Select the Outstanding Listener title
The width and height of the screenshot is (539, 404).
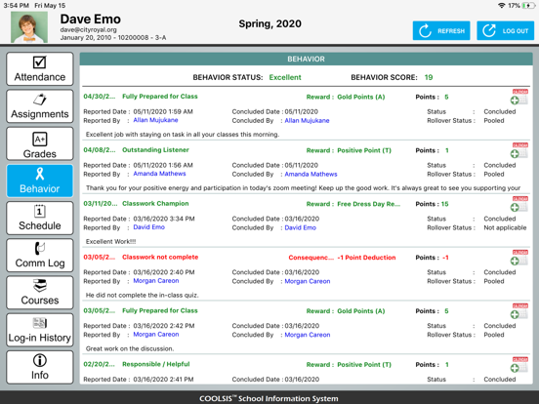point(155,150)
